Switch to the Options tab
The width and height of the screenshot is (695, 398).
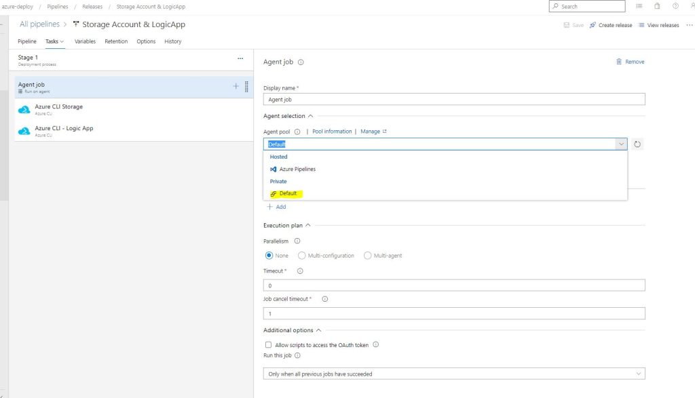(146, 41)
